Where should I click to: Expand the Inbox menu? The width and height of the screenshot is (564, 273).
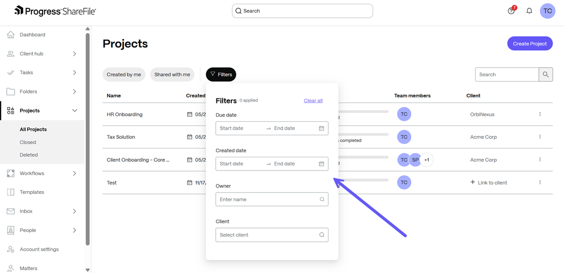coord(74,211)
